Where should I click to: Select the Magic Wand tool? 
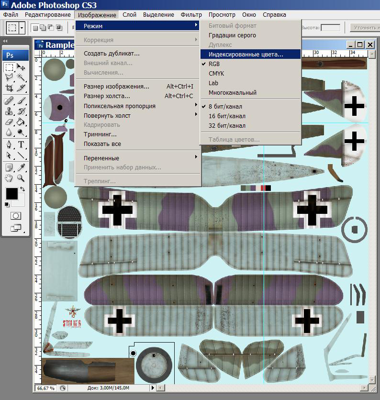[21, 78]
